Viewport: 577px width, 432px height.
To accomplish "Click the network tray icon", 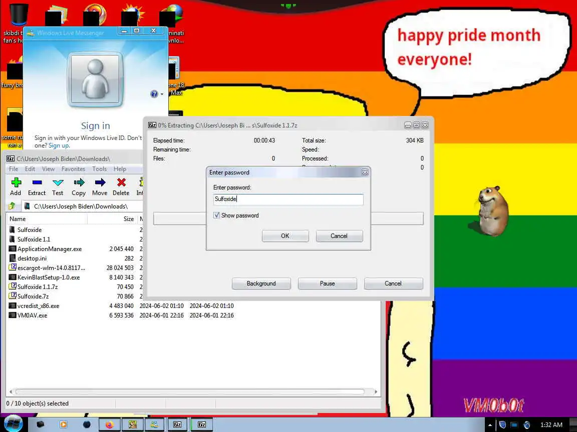I will 514,425.
